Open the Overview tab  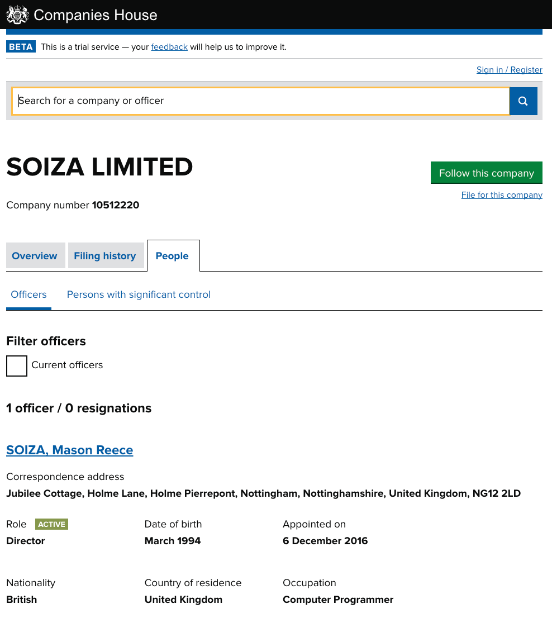[35, 256]
